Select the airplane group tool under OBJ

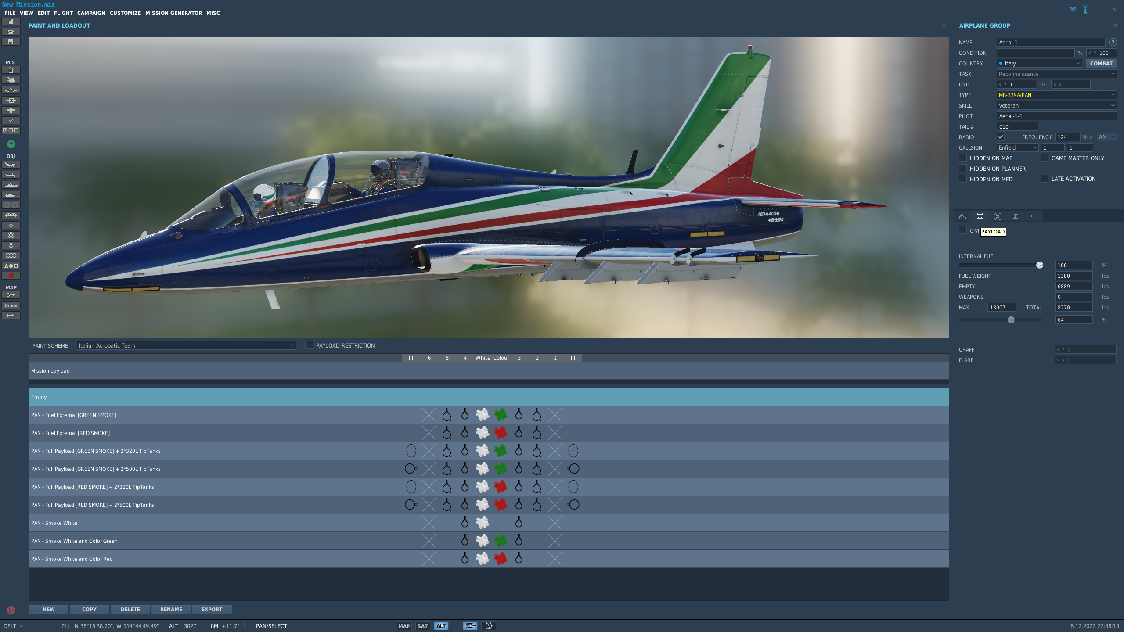11,165
